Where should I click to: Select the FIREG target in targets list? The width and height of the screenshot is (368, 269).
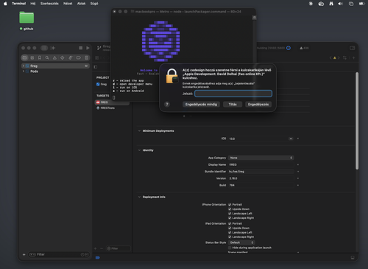(112, 102)
